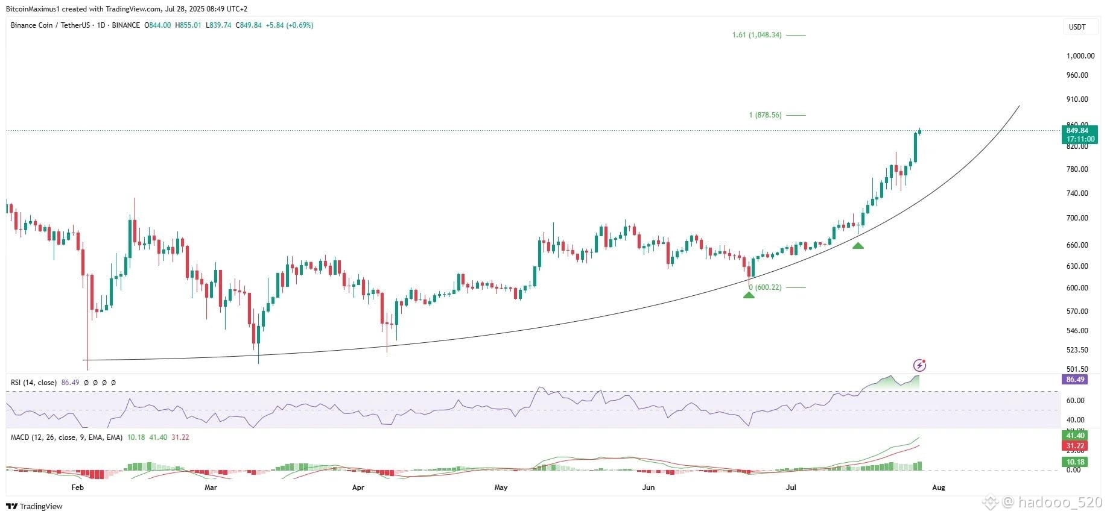1107x517 pixels.
Task: Click the low value L839.74
Action: click(218, 25)
